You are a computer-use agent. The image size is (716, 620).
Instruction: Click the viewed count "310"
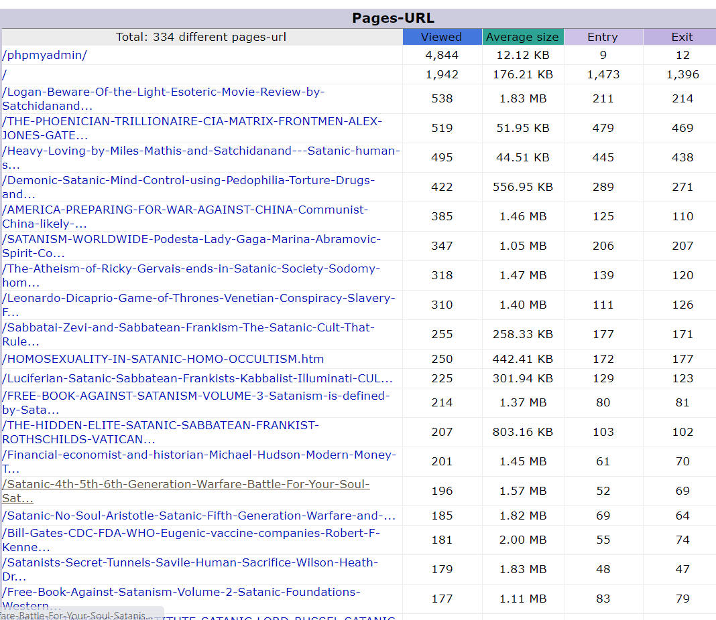[442, 305]
